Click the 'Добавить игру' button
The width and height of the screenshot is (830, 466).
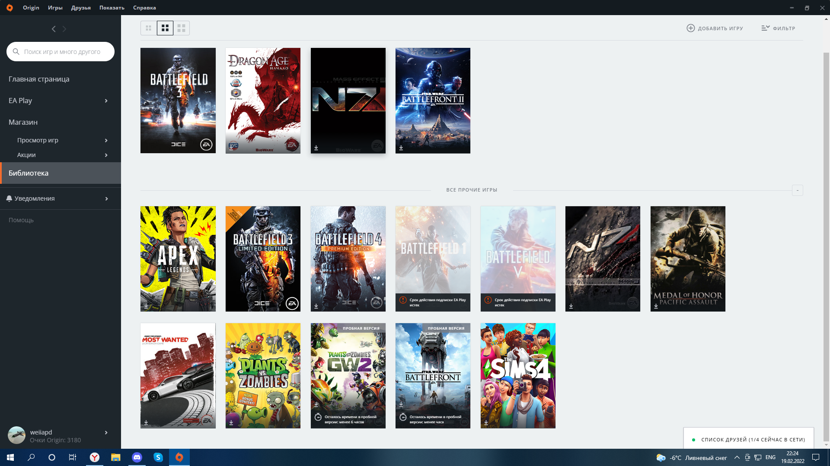[715, 28]
